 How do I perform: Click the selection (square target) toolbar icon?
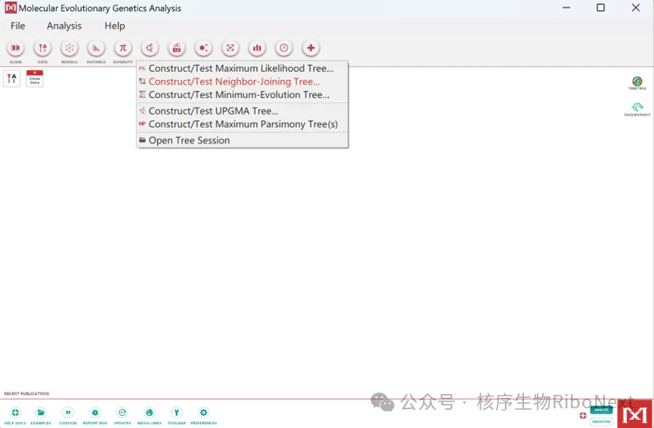[x=230, y=48]
